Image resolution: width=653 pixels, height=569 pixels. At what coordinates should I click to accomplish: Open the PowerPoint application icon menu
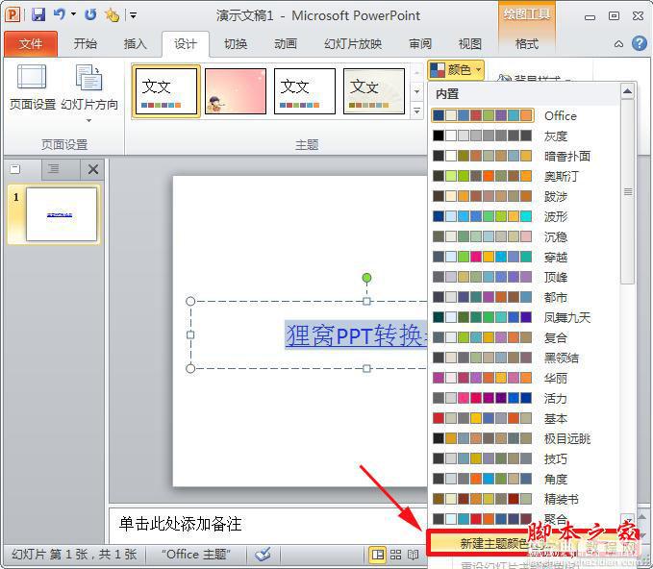click(13, 15)
